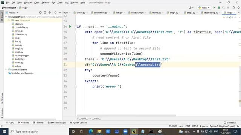Open IDE settings gear in toolbar

[x=238, y=7]
